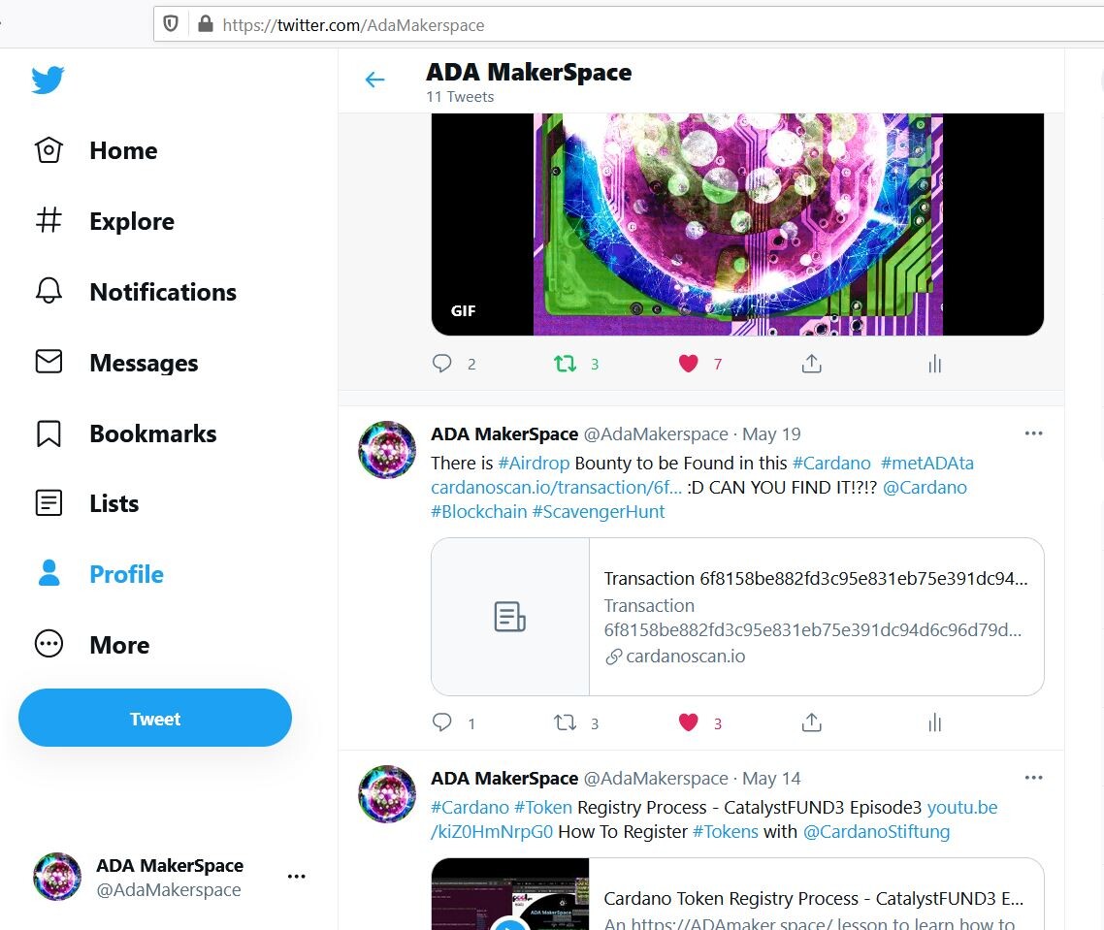The height and width of the screenshot is (930, 1104).
Task: Share the GIF tweet
Action: click(x=811, y=364)
